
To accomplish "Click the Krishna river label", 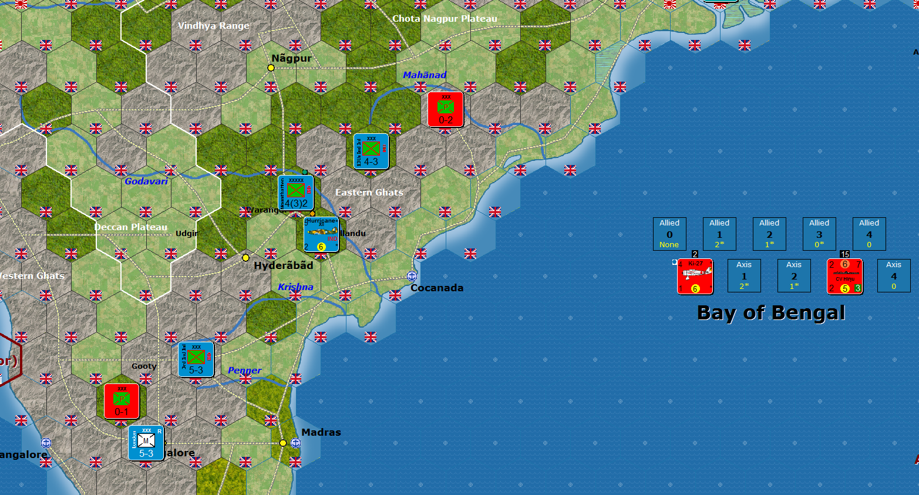I will coord(295,287).
